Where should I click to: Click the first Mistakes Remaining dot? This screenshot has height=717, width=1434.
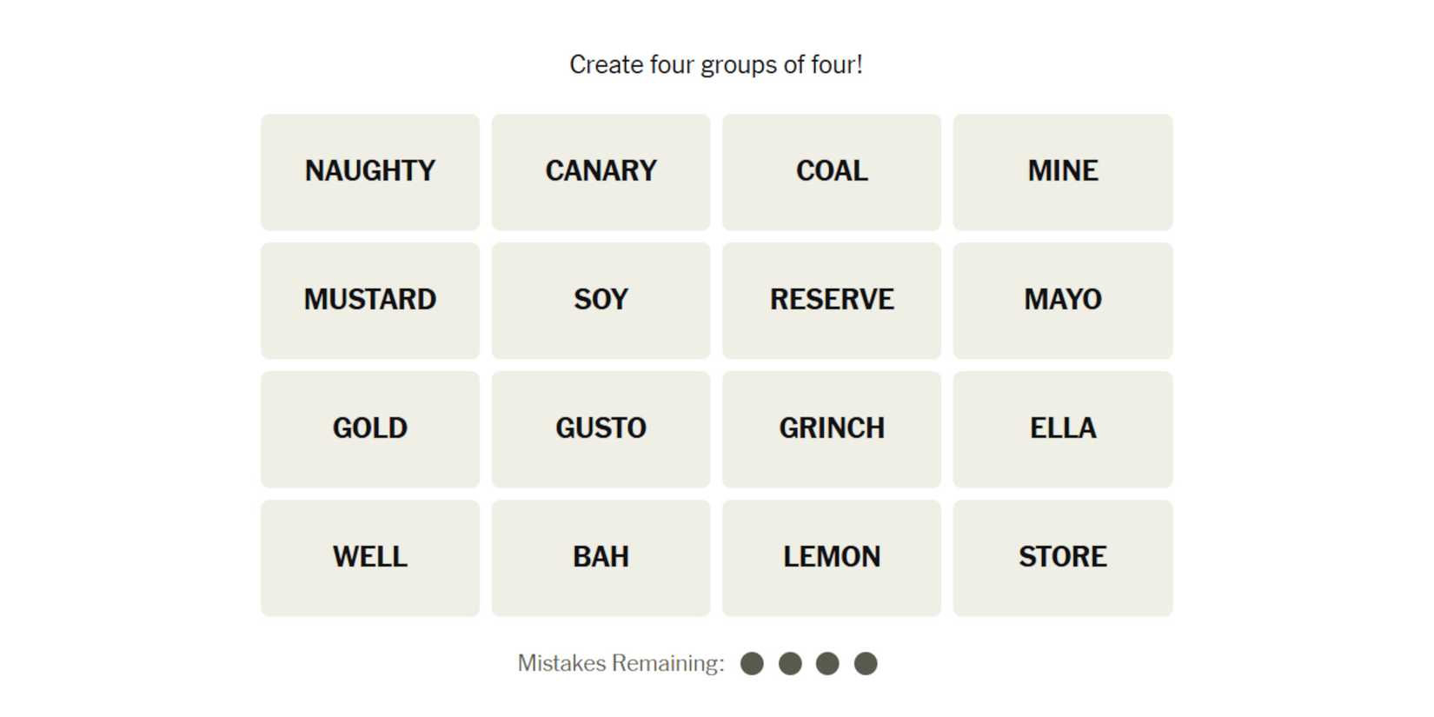click(x=752, y=664)
